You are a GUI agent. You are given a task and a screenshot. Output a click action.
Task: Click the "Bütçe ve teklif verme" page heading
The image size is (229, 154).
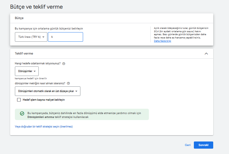36,7
